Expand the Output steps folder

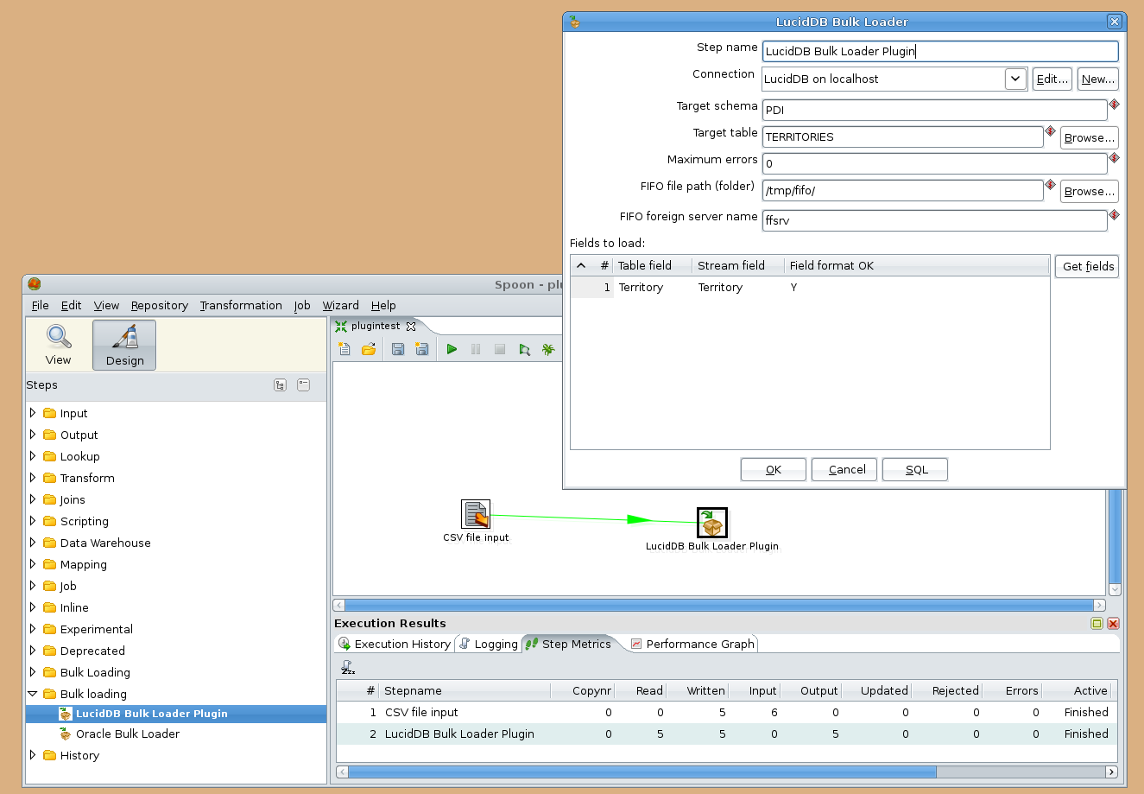33,435
